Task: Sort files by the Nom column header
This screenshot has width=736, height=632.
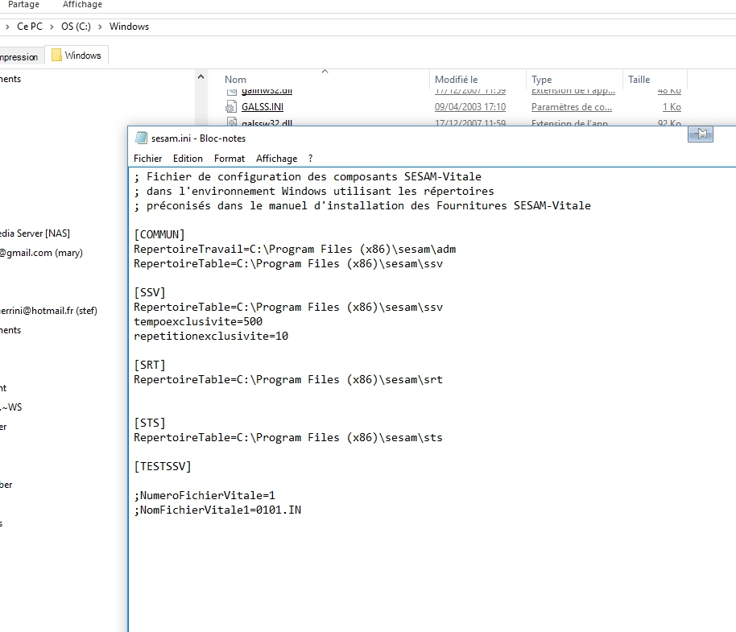Action: 236,80
